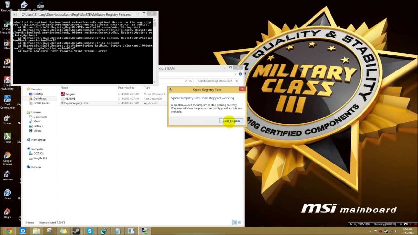Click the Chrome icon in the taskbar
418x235 pixels.
click(9, 231)
